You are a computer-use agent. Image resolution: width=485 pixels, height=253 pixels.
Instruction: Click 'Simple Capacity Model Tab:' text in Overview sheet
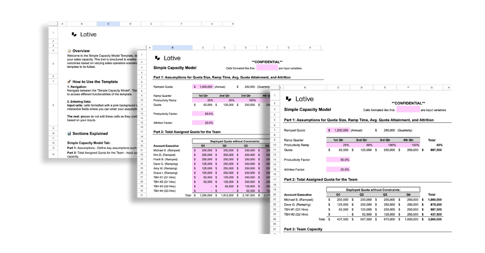pos(89,143)
